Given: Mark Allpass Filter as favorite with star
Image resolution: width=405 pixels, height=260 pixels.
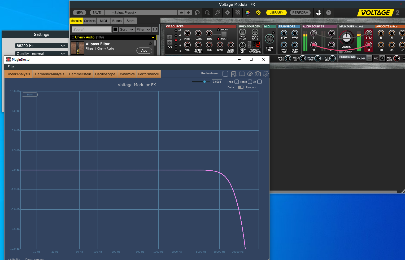Looking at the screenshot, I should (x=150, y=43).
